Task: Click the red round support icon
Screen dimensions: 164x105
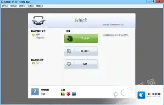Action: 69,94
